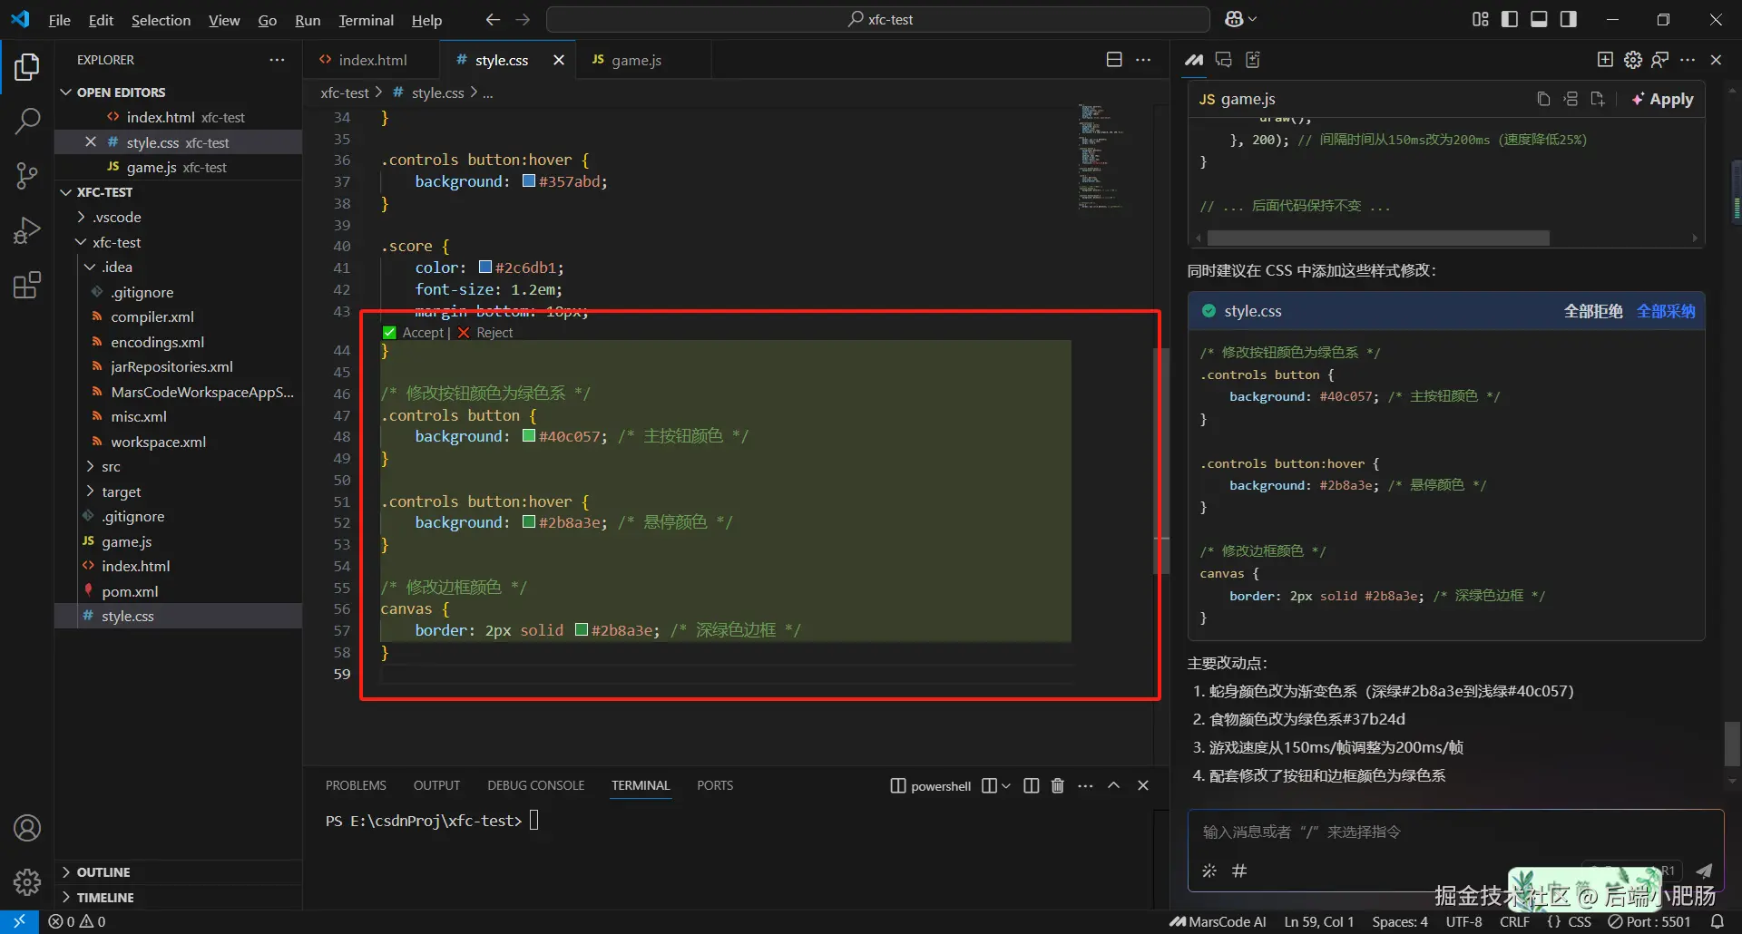
Task: Open the launch profile dropdown in terminal
Action: point(1006,785)
